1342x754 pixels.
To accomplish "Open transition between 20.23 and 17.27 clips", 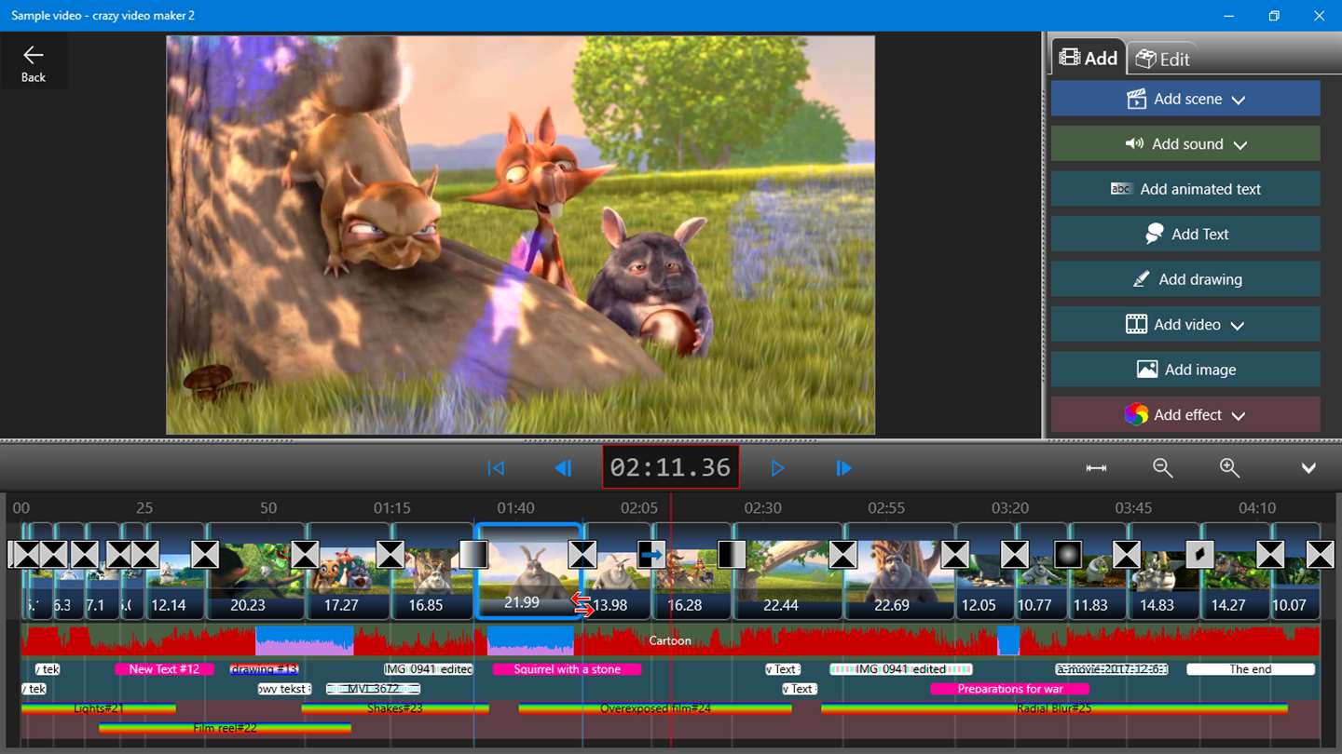I will (x=306, y=555).
